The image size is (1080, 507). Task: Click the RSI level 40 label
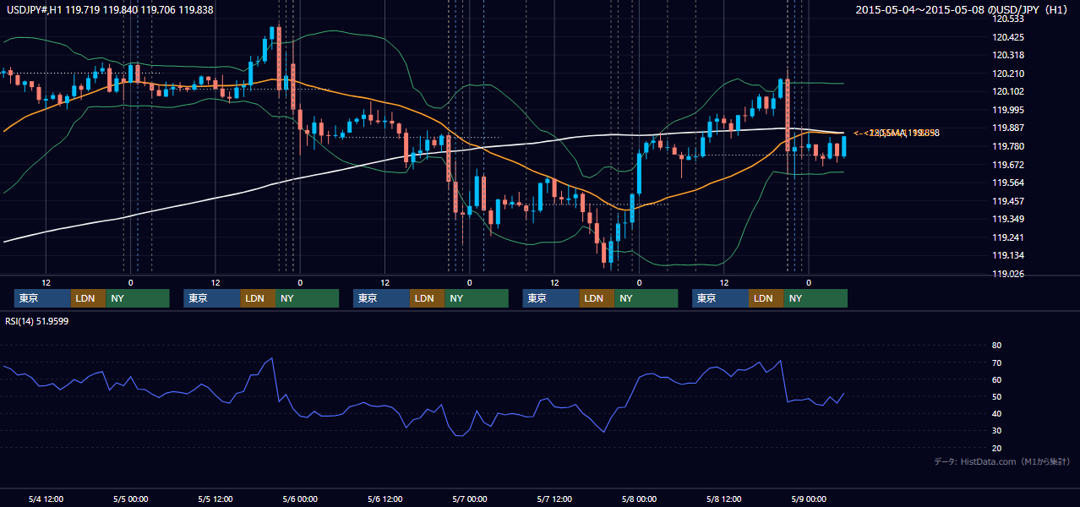[996, 413]
